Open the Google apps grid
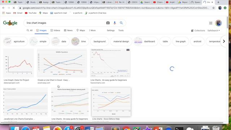Viewport: 231px width, 130px height. [211, 23]
